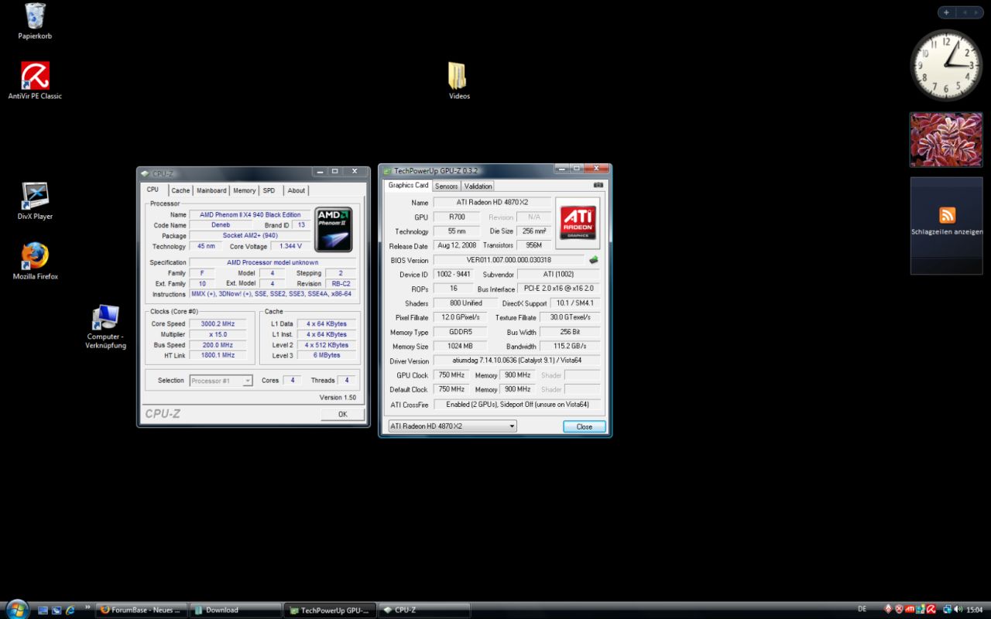Click the 15:04 taskbar clock
This screenshot has height=619, width=991.
point(974,610)
